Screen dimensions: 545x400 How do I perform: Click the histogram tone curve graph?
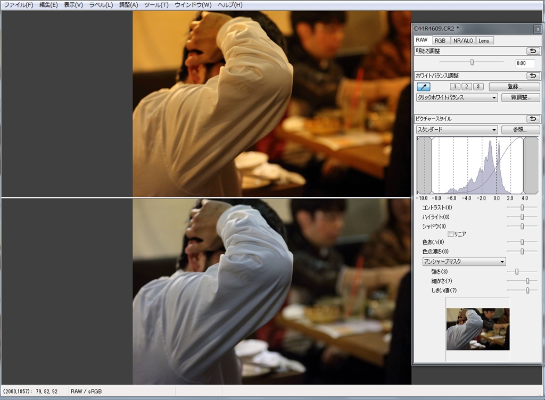[x=477, y=165]
